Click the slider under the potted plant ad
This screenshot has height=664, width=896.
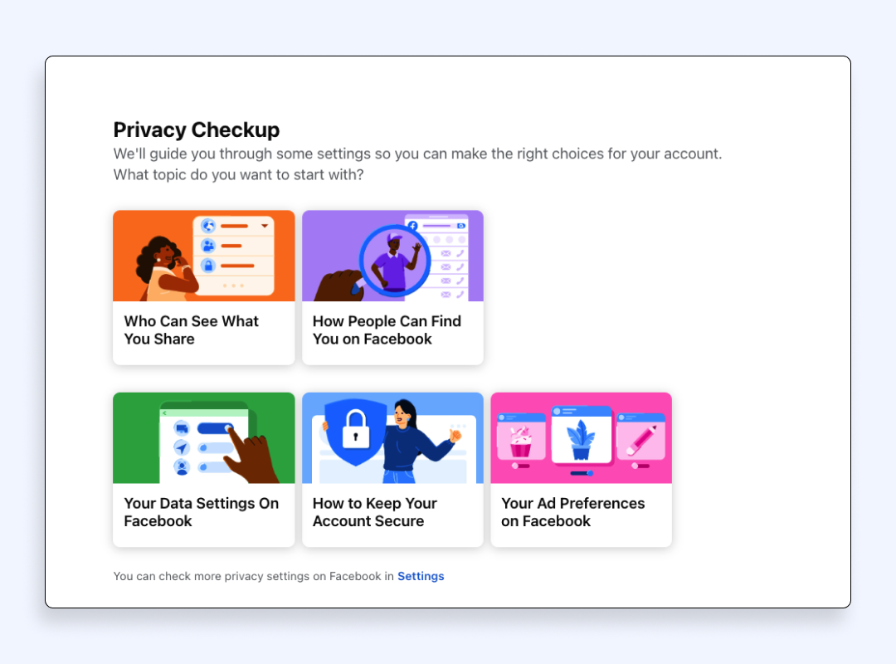coord(582,473)
